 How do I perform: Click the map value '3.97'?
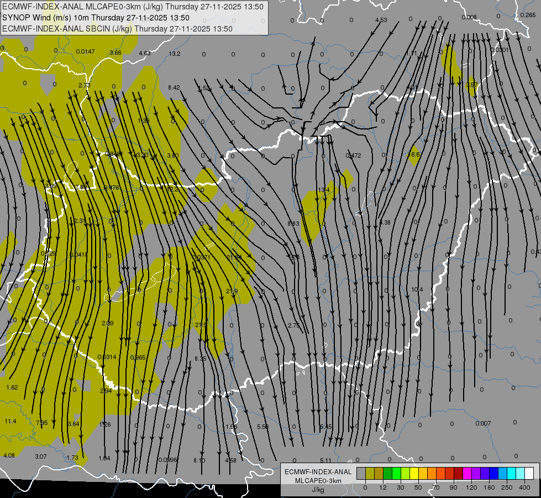(472, 85)
